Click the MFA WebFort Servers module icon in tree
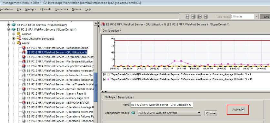This screenshot has height=123, width=270. click(x=14, y=30)
